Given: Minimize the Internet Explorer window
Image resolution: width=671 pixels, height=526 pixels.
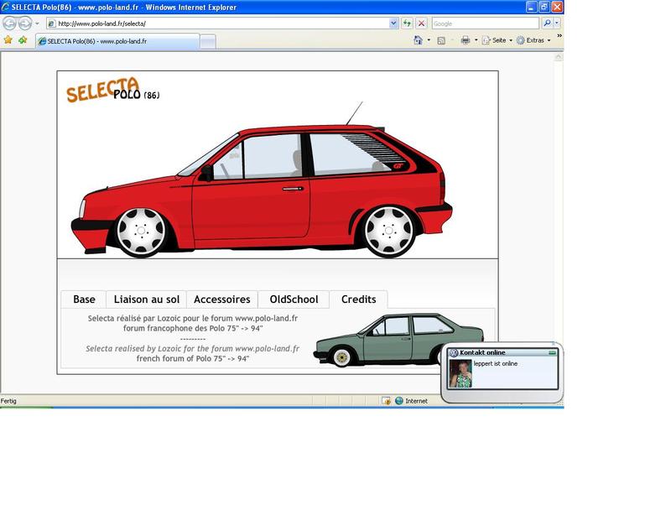Looking at the screenshot, I should [531, 7].
